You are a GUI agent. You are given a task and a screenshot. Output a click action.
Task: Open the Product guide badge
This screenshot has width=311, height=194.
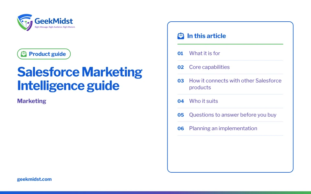coord(44,54)
